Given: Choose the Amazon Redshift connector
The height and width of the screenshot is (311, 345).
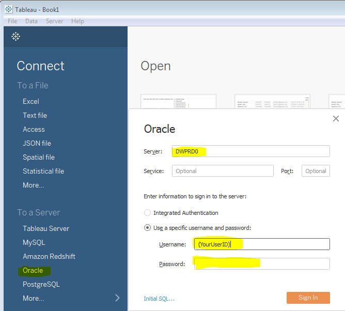Looking at the screenshot, I should [x=49, y=256].
